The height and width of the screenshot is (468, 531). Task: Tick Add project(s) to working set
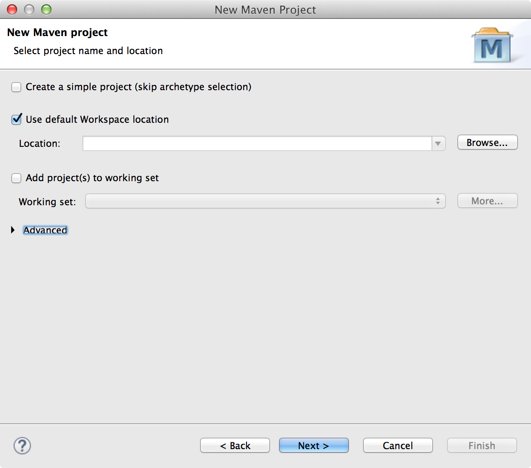coord(16,178)
